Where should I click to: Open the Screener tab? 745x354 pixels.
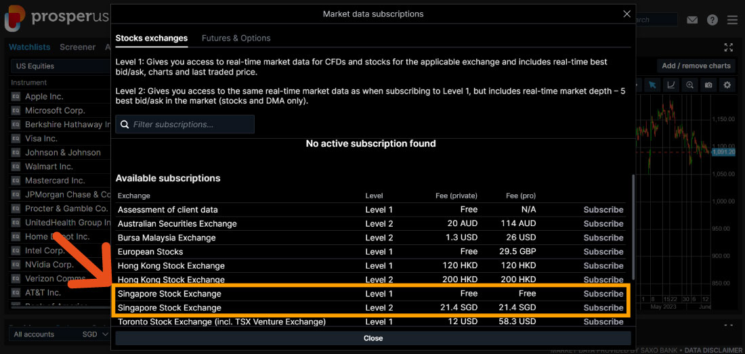tap(77, 47)
